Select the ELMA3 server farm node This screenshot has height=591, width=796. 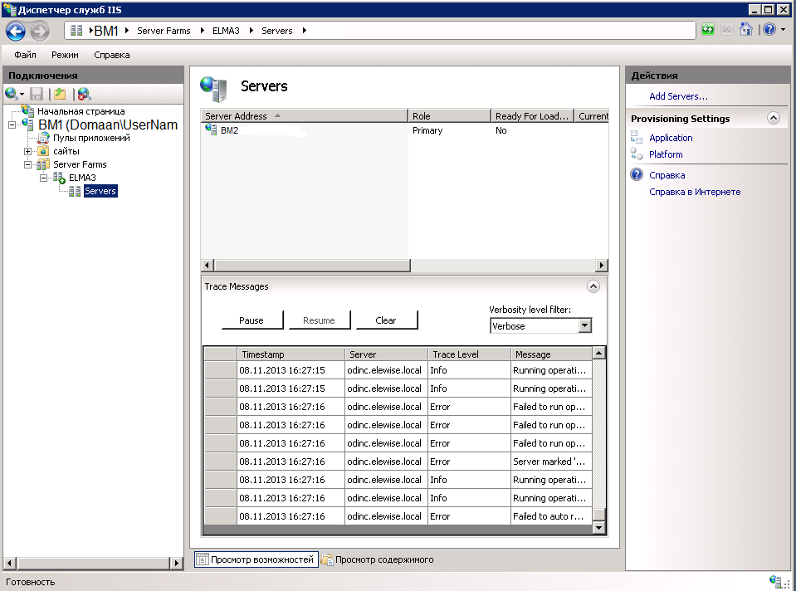(81, 178)
